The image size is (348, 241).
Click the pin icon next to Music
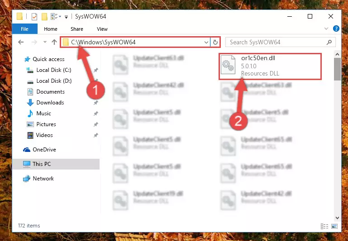[x=95, y=114]
